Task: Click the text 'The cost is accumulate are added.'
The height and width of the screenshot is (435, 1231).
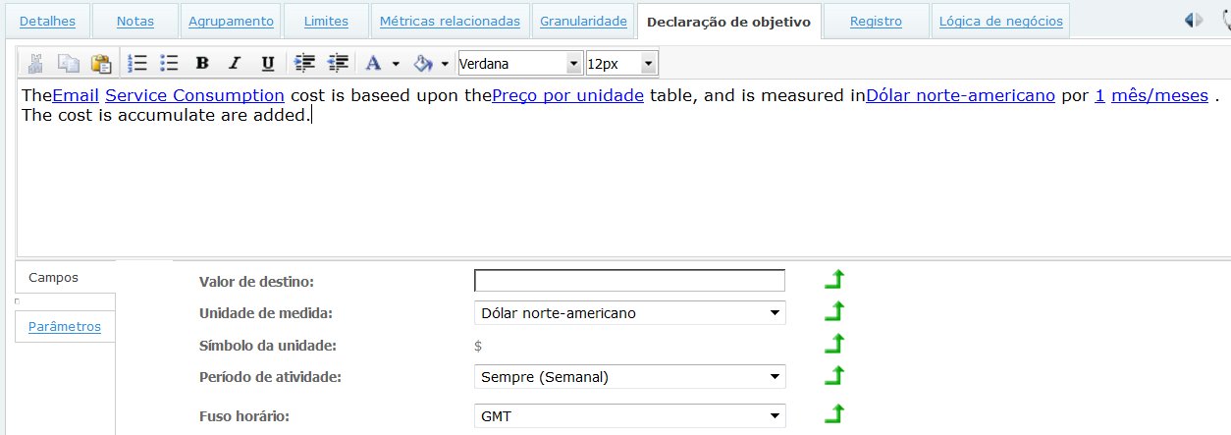Action: [165, 116]
